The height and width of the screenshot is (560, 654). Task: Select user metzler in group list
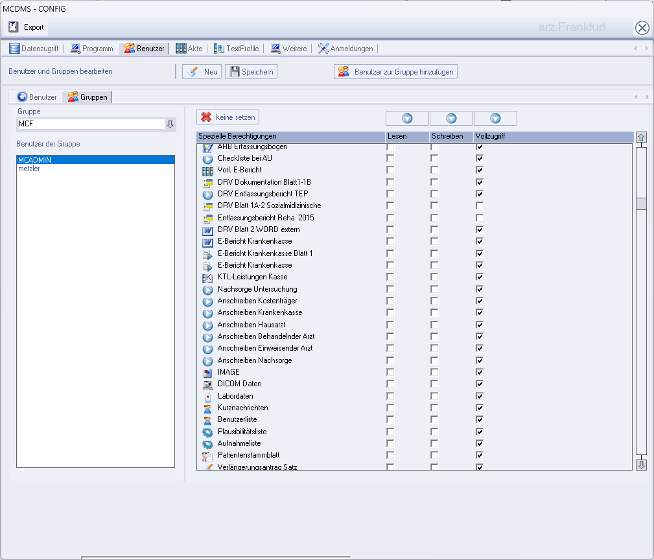29,169
